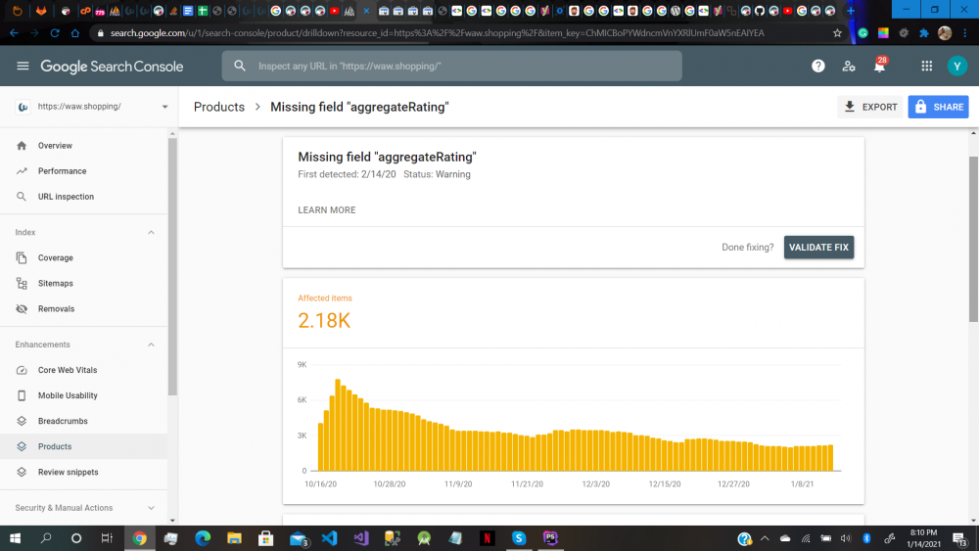979x551 pixels.
Task: Bookmark this page with star icon
Action: click(x=837, y=33)
